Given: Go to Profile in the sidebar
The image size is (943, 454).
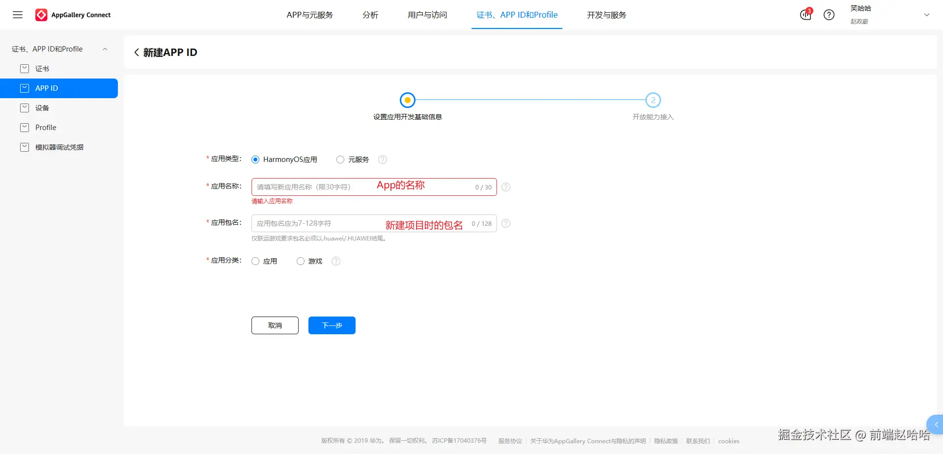Looking at the screenshot, I should tap(59, 128).
